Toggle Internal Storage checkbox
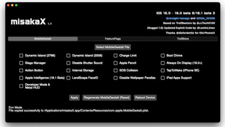This screenshot has width=225, height=127. click(68, 70)
